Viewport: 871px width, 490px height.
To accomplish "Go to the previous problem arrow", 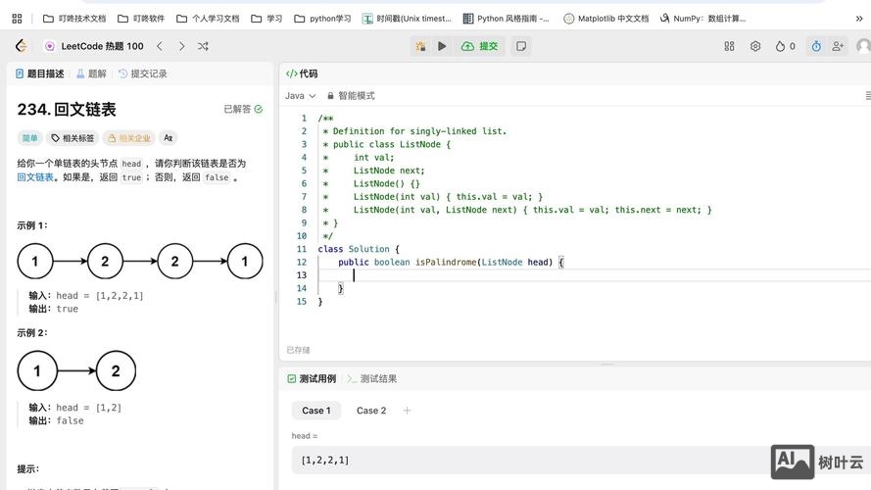I will pyautogui.click(x=160, y=46).
